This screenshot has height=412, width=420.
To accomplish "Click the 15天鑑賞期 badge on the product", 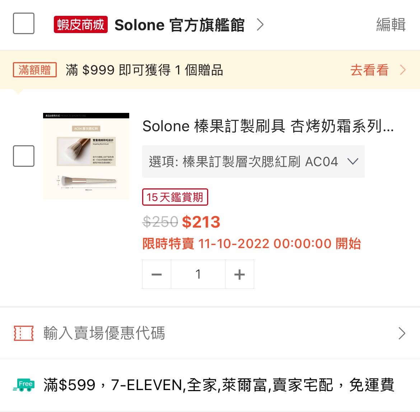I will pyautogui.click(x=175, y=197).
